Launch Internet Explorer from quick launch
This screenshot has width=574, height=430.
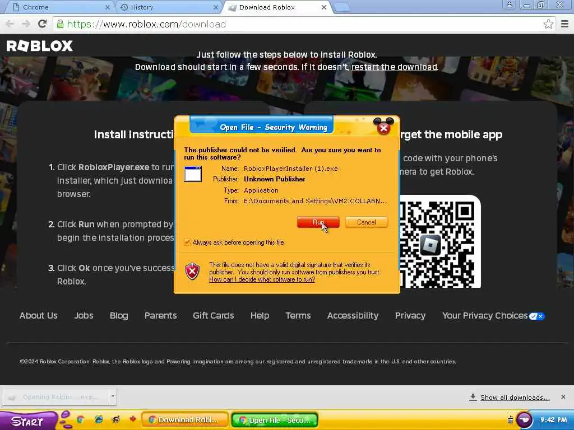[99, 419]
